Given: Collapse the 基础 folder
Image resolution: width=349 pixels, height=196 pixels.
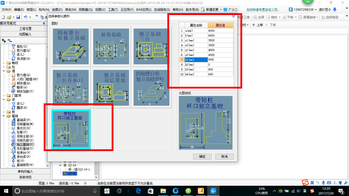Looking at the screenshot, I should coord(3,116).
